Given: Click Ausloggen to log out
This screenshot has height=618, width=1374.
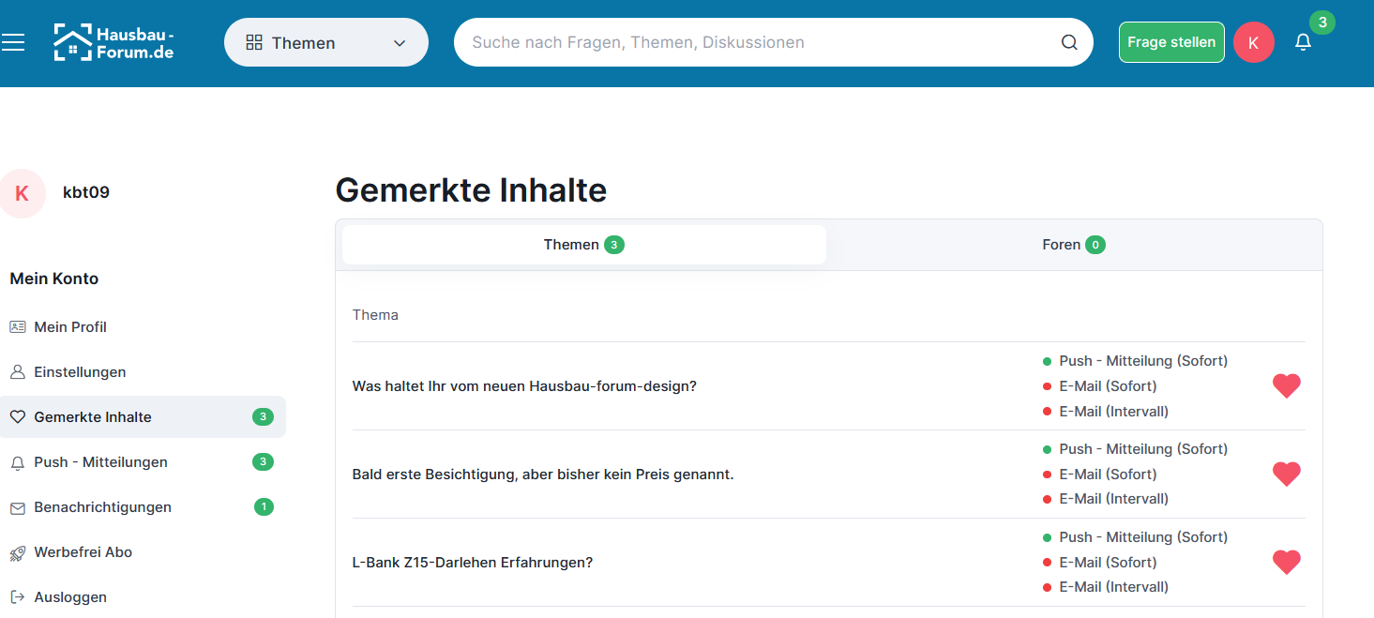Looking at the screenshot, I should point(70,597).
